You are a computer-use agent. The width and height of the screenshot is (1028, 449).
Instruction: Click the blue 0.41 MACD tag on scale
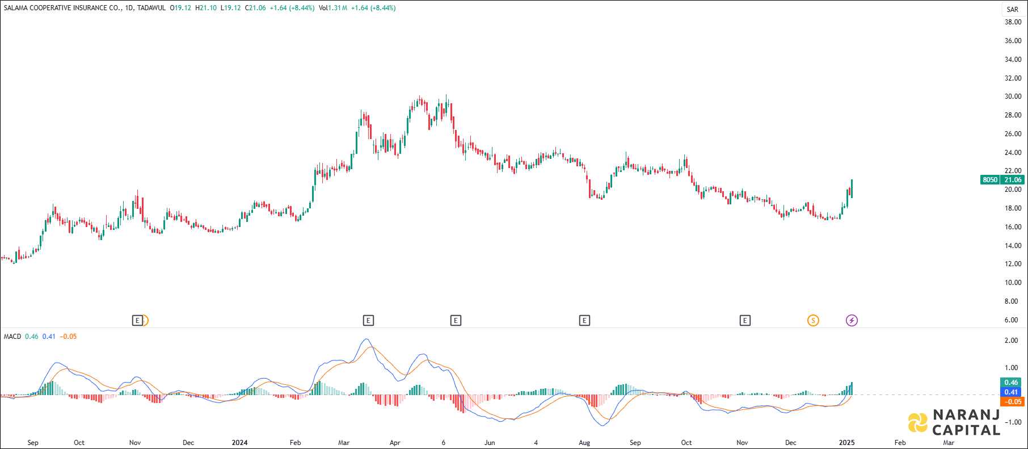coord(1011,392)
